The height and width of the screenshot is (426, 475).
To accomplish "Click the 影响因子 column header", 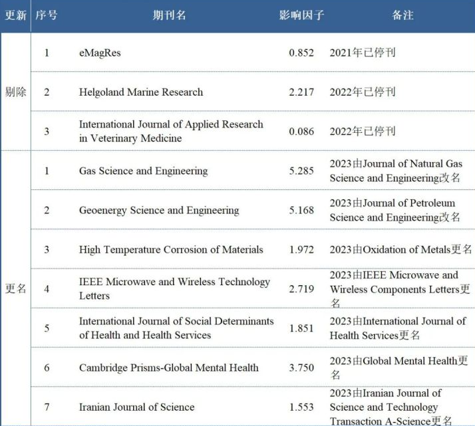I will pos(301,15).
